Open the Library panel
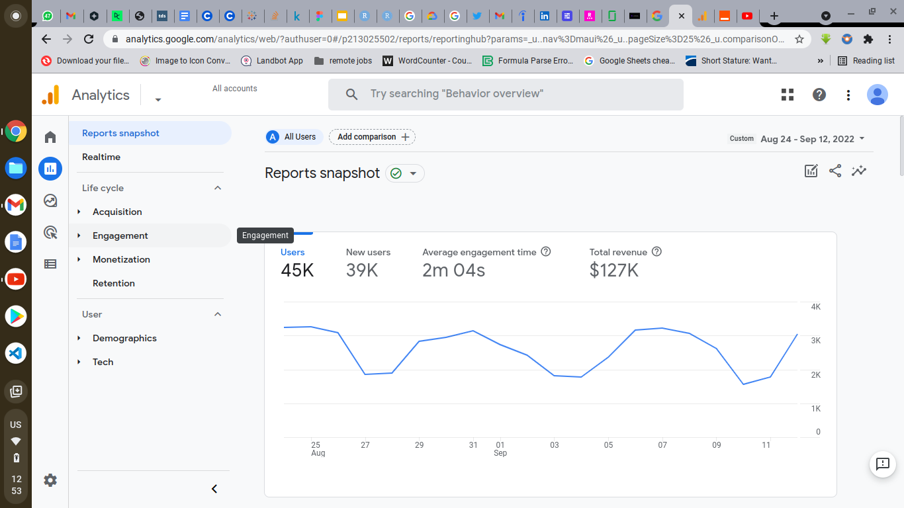904x508 pixels. click(50, 264)
